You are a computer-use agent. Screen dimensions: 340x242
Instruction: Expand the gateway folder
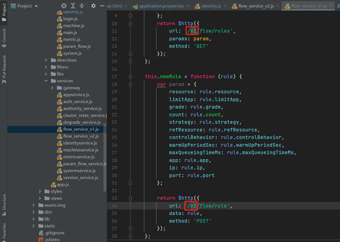(52, 88)
